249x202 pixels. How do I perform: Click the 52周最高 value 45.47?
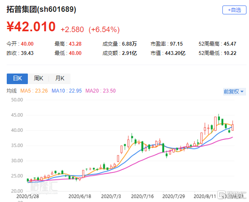(230, 44)
